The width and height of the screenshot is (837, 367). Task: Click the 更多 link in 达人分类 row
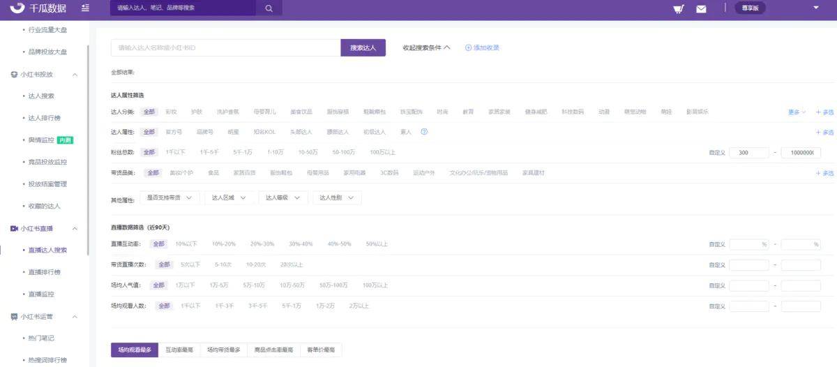point(797,112)
